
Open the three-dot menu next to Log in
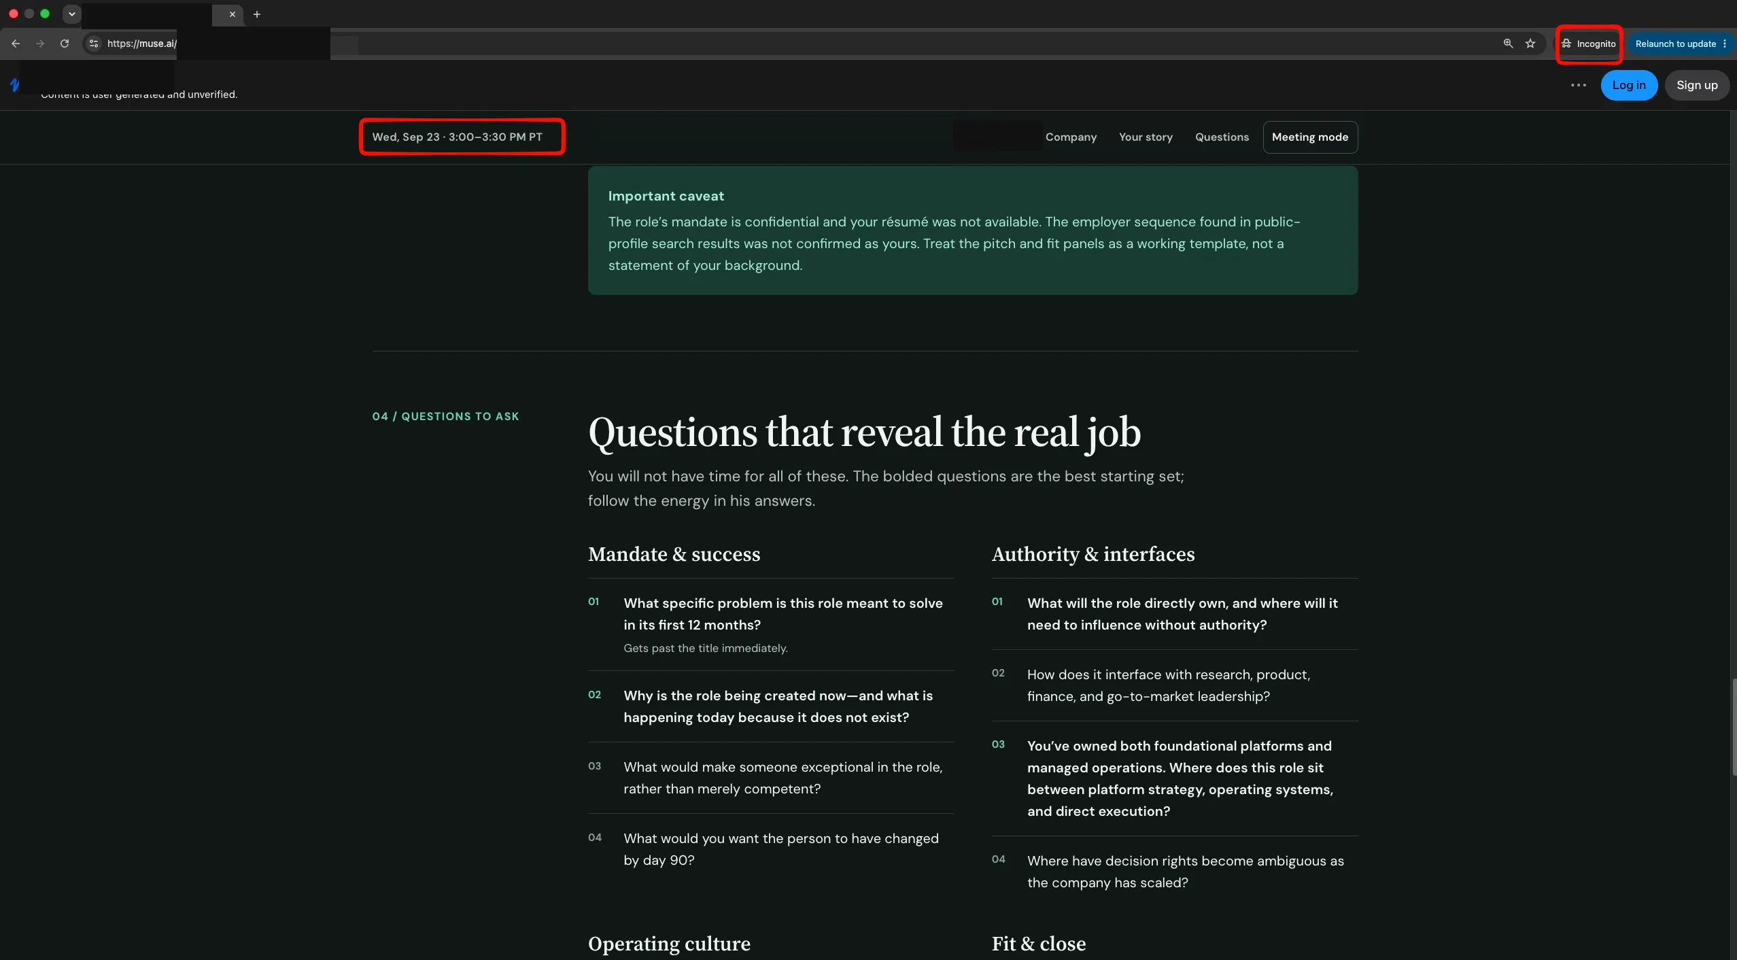click(1579, 86)
